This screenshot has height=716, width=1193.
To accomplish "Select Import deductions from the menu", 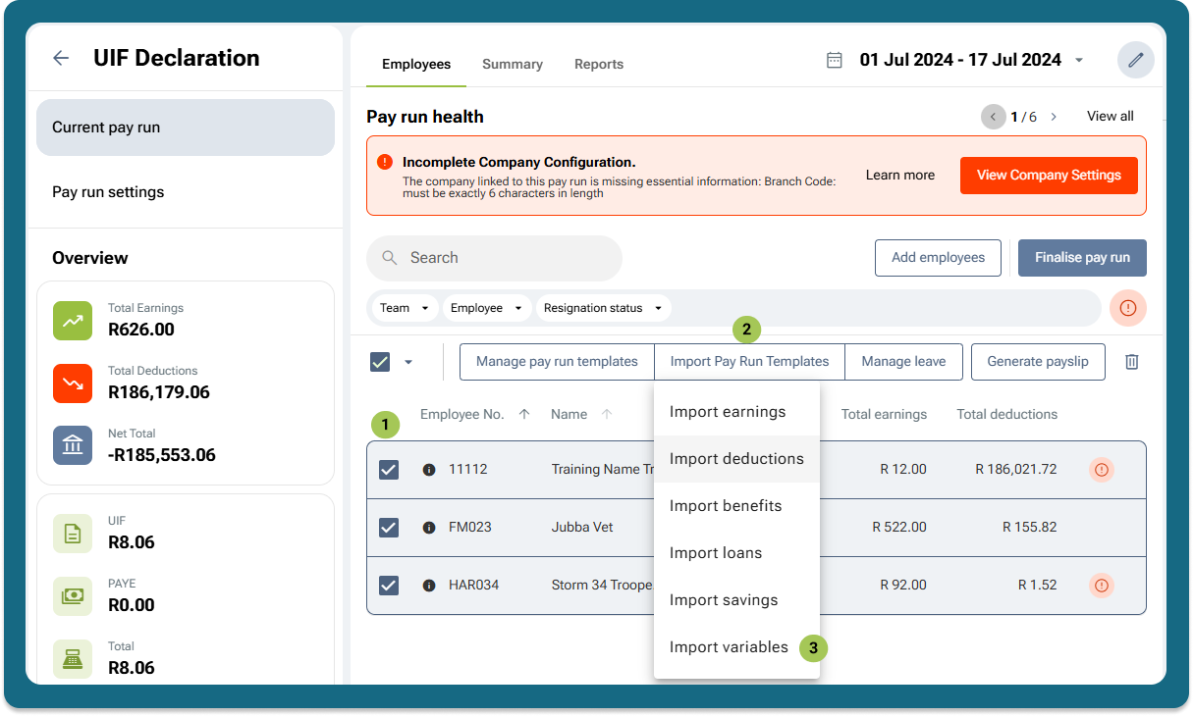I will point(736,459).
